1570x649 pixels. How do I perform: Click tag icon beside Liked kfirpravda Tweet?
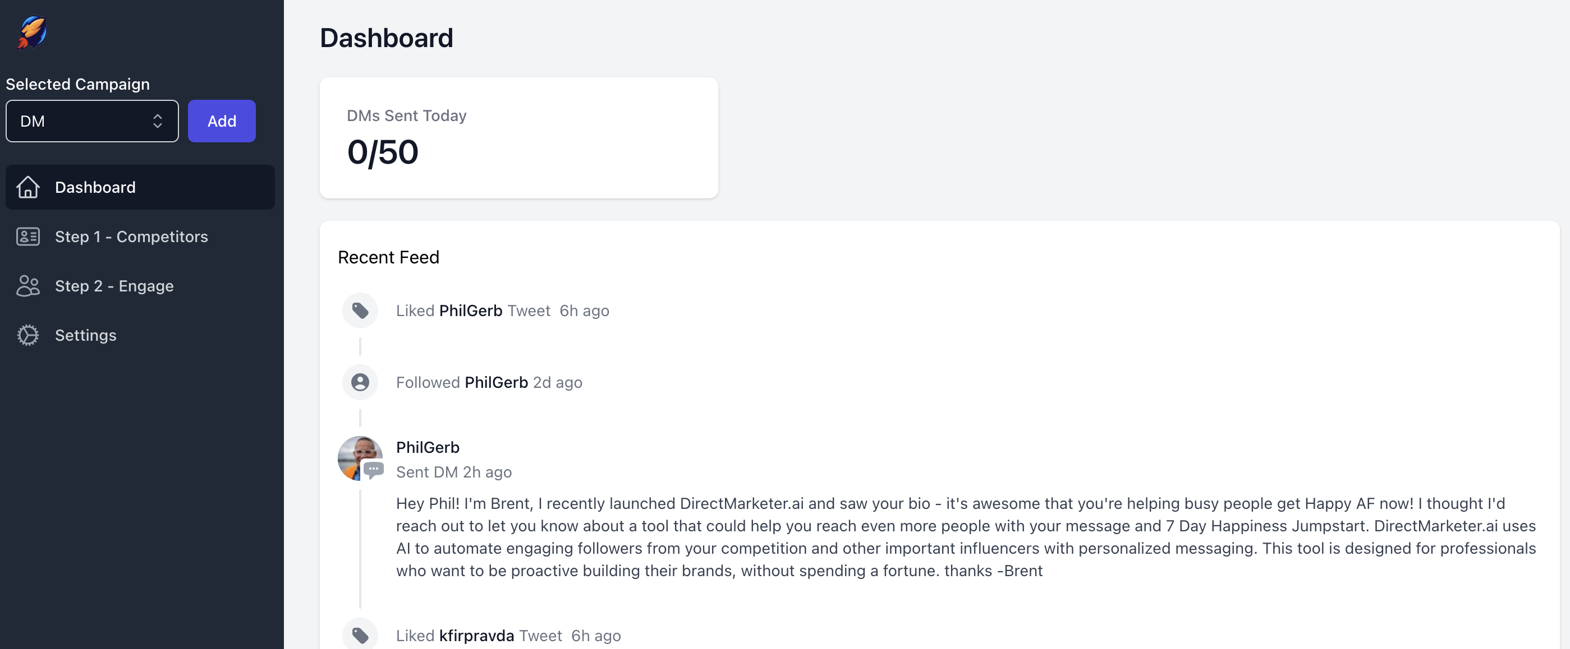pos(360,636)
